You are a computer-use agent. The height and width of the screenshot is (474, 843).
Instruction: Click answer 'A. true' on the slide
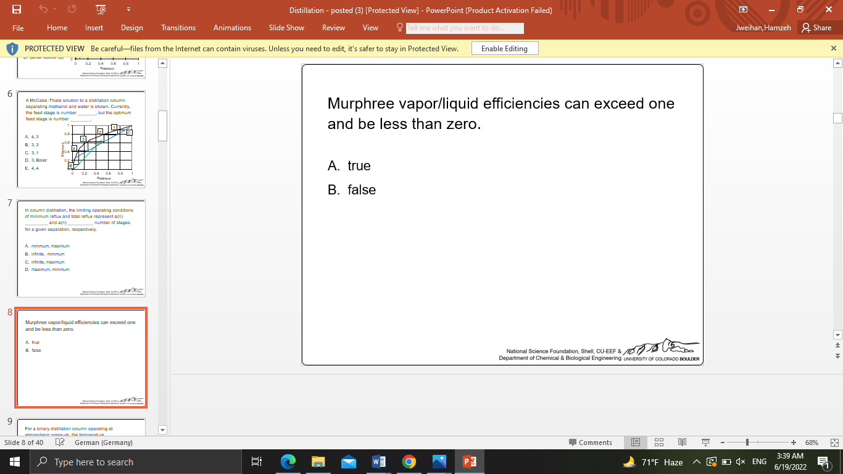pos(349,165)
